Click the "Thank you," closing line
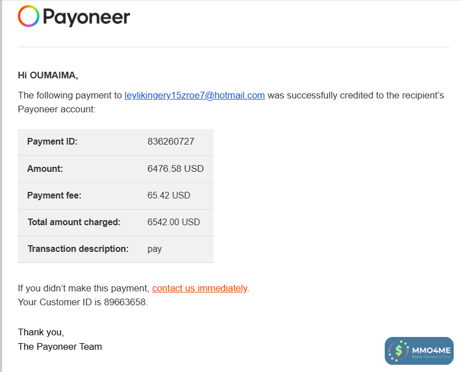The height and width of the screenshot is (372, 462). pyautogui.click(x=41, y=332)
